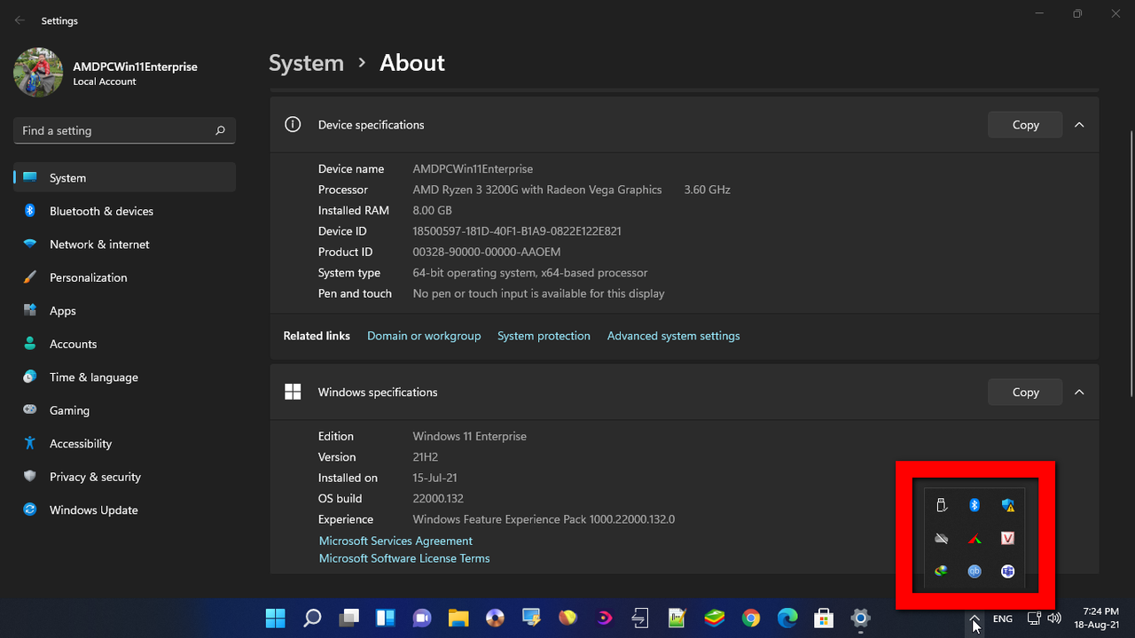Open Windows Security shield with warning
This screenshot has height=638, width=1135.
(x=1008, y=505)
